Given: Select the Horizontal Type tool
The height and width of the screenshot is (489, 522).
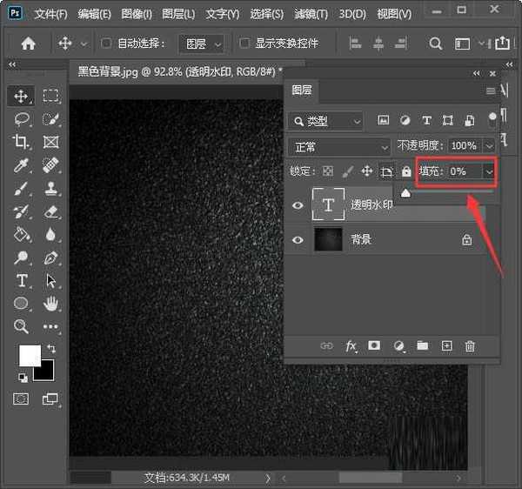Looking at the screenshot, I should (x=22, y=280).
